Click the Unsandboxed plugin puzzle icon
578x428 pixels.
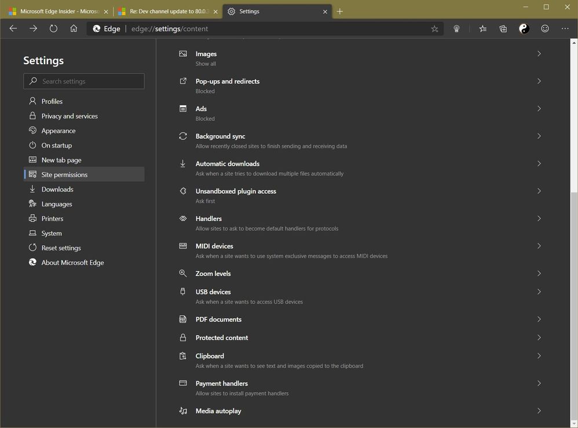183,191
